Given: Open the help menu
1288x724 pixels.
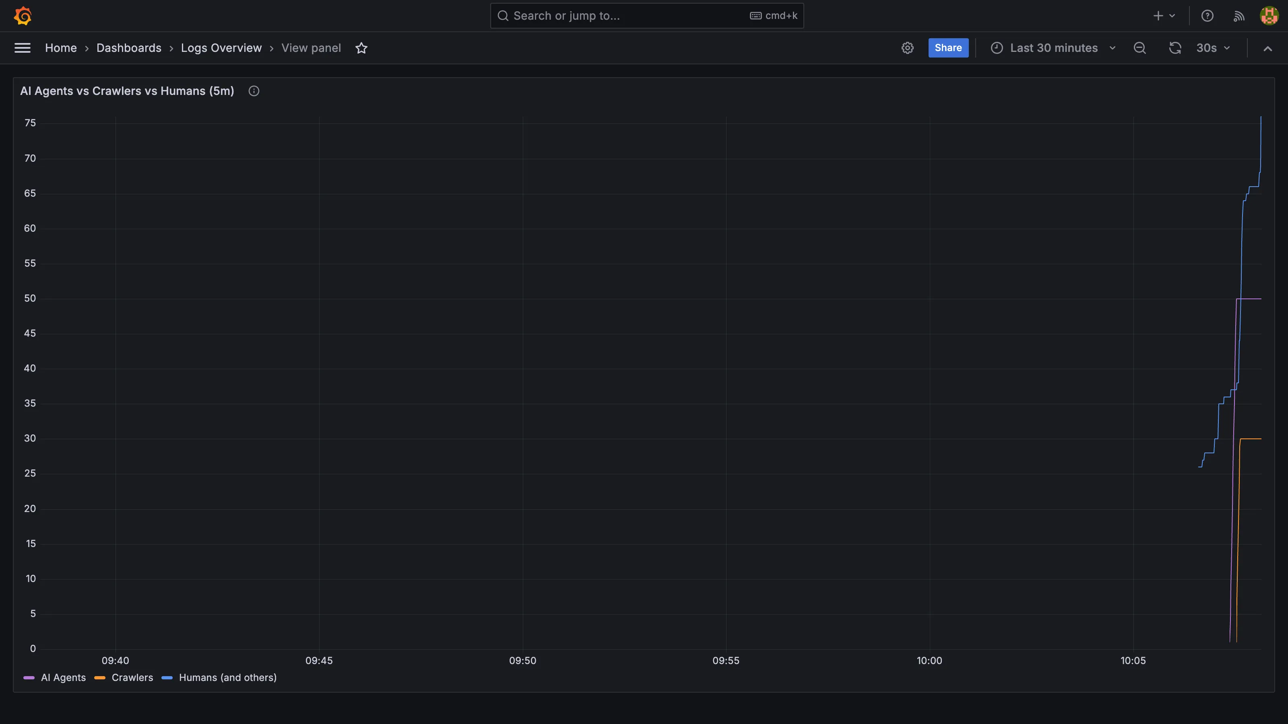Looking at the screenshot, I should point(1207,16).
